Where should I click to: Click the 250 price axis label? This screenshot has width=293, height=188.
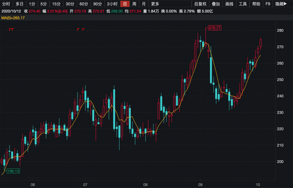(x=280, y=79)
